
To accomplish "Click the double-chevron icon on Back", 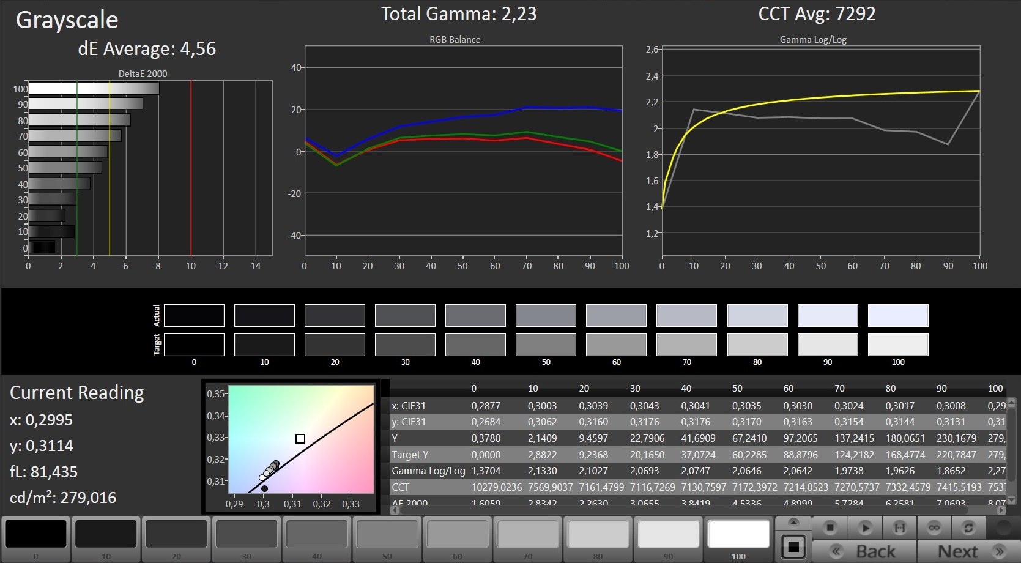I will coord(835,551).
